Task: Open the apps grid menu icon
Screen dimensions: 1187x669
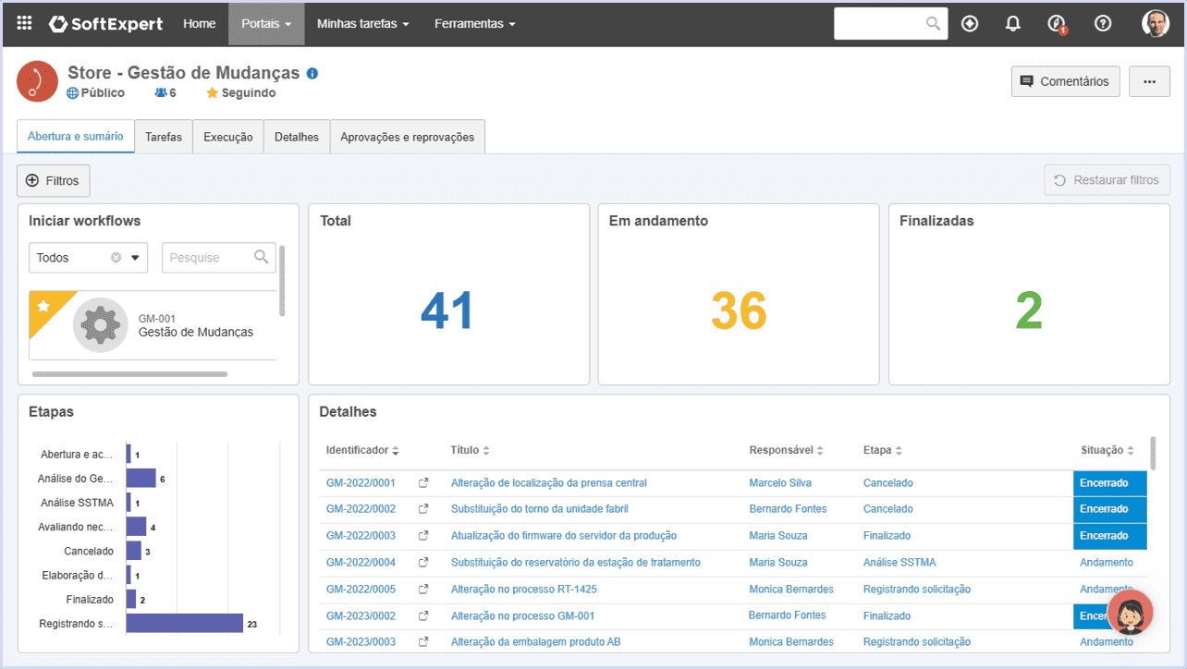Action: coord(25,24)
